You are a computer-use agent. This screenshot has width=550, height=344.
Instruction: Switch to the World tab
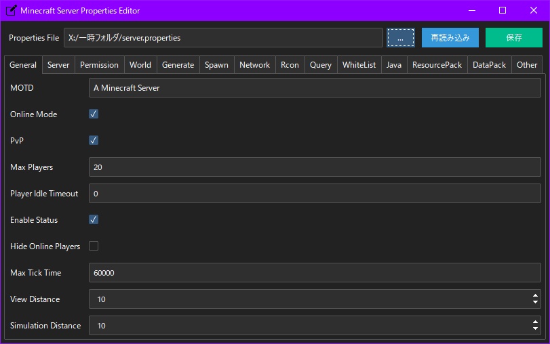140,65
